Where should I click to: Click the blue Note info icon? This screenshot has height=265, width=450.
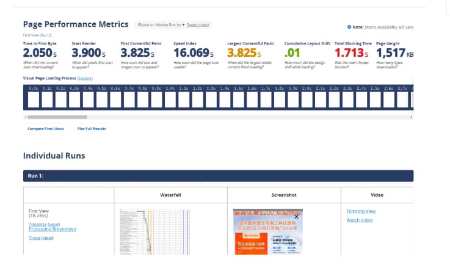[x=349, y=27]
